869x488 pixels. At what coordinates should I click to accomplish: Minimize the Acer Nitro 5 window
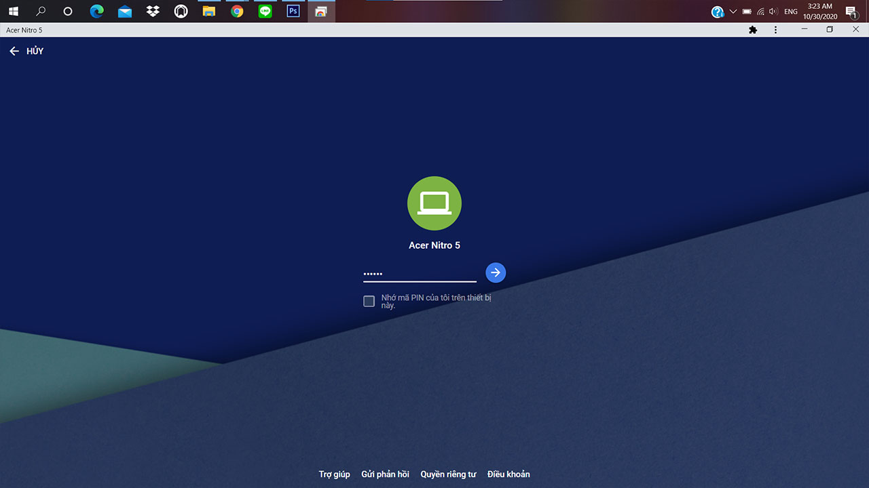805,30
